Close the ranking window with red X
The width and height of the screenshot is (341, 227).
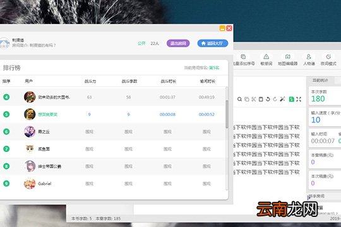coord(229,28)
